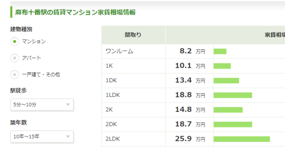
Task: Open the 築年数 10年～15年 dropdown
Action: (42, 136)
